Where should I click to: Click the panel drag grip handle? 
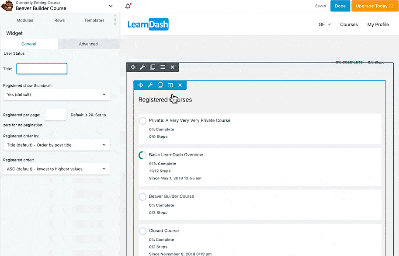click(x=115, y=20)
